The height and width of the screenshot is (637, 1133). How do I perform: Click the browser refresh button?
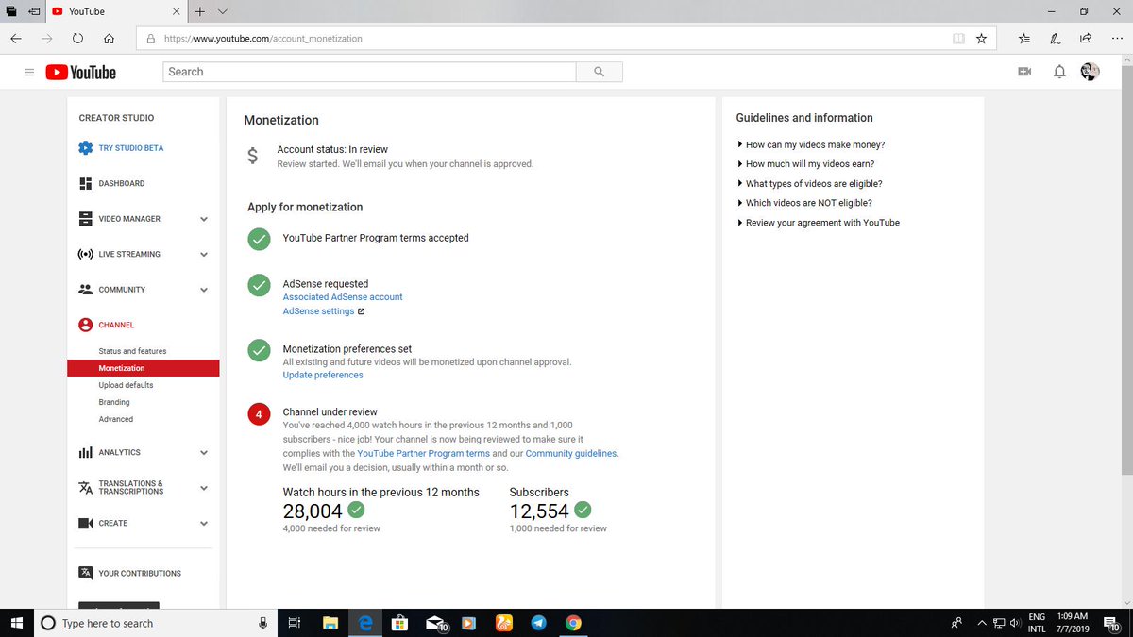click(x=77, y=39)
